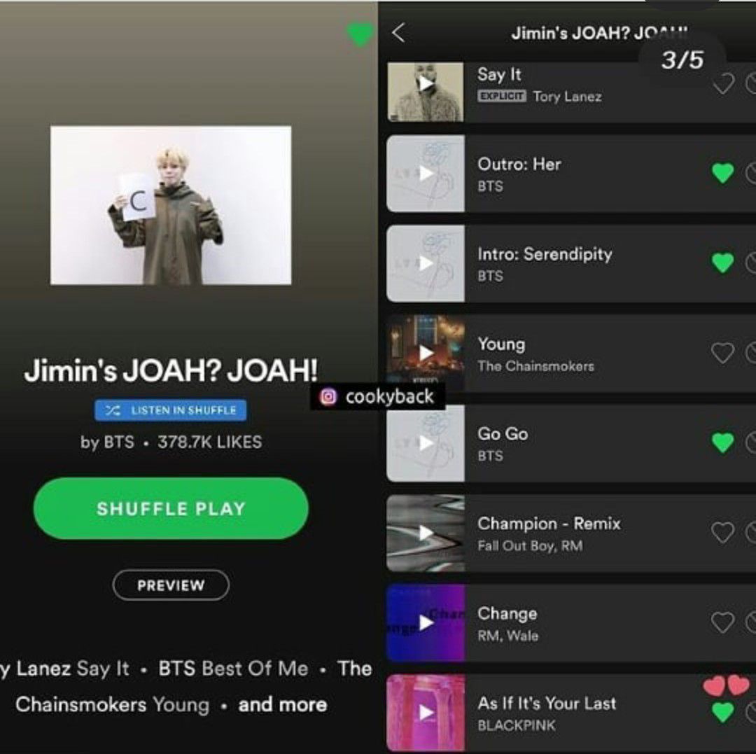Play As If It's Your Last
This screenshot has width=756, height=754.
(426, 713)
